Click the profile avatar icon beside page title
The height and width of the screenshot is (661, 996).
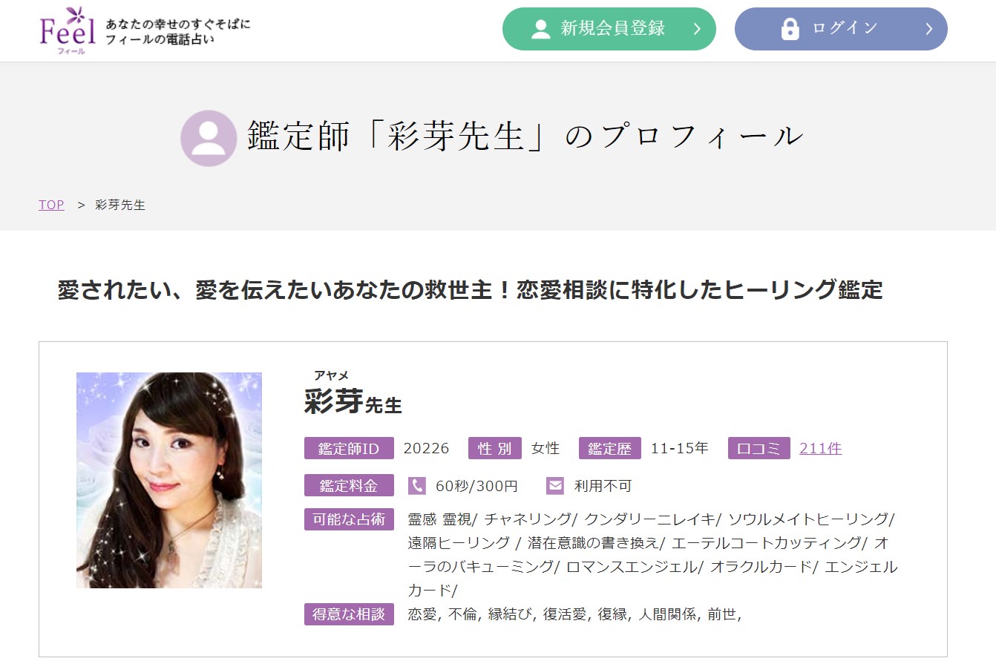[x=209, y=138]
